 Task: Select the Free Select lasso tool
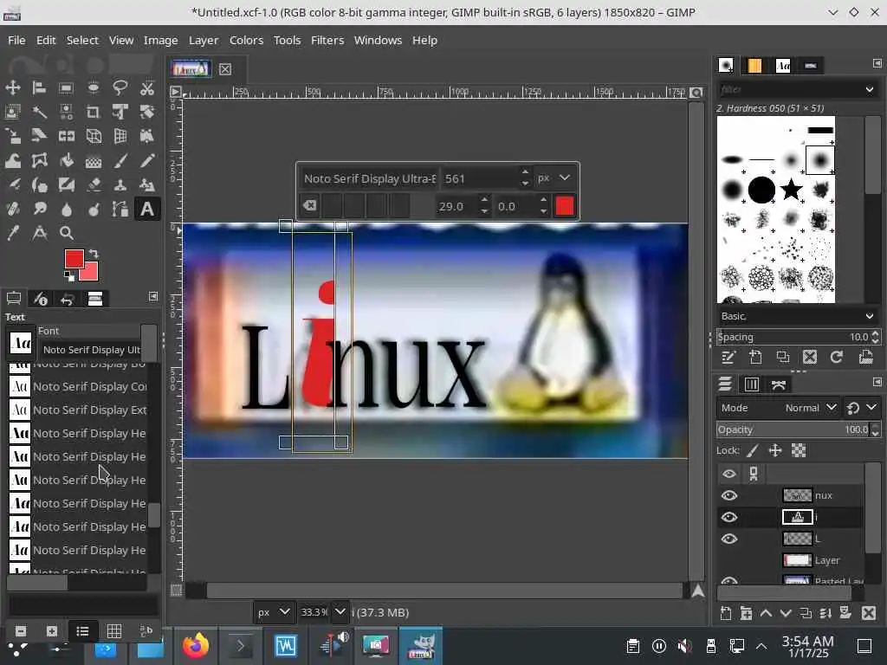[x=120, y=87]
